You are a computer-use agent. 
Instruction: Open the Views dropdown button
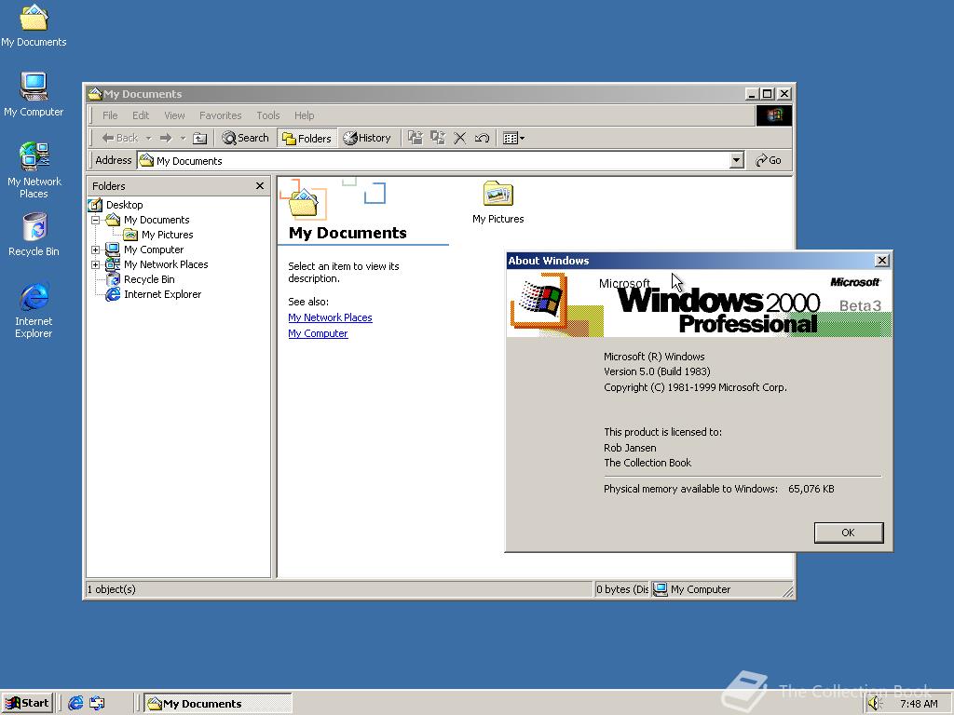point(513,138)
